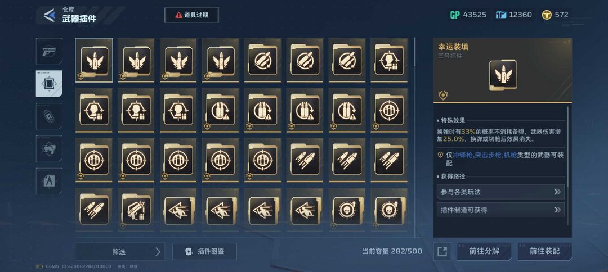Expand the 参与各类玩法 path entry
Viewport: 608px width, 272px height.
click(500, 192)
